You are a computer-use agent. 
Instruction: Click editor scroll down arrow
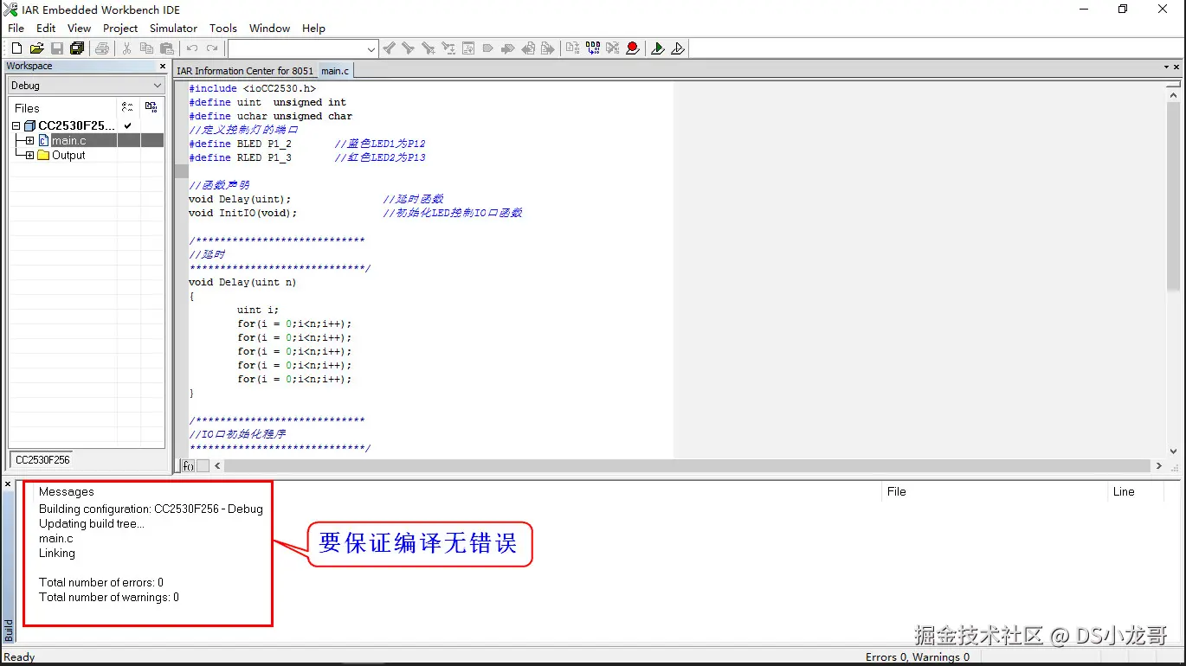coord(1173,451)
